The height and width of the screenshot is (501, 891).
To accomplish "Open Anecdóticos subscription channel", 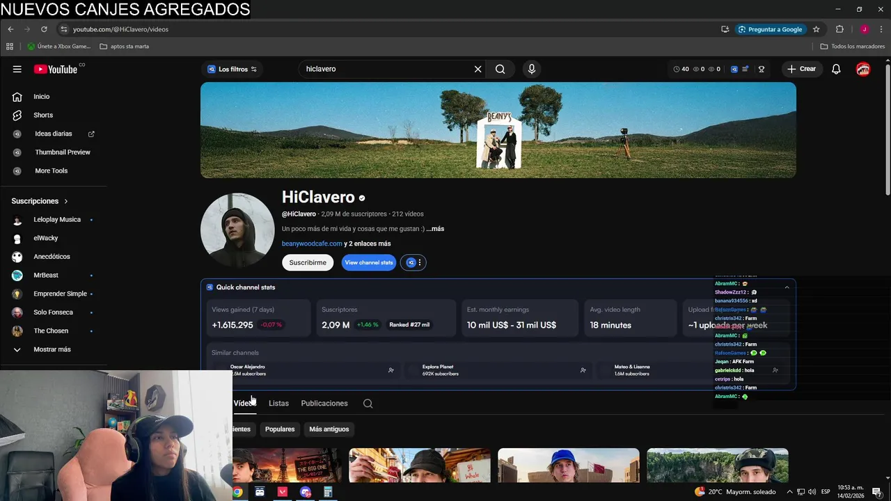I will (54, 257).
